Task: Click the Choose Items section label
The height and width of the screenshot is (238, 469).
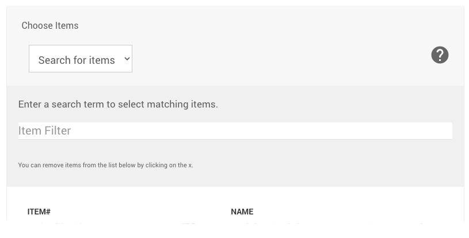Action: pyautogui.click(x=50, y=26)
